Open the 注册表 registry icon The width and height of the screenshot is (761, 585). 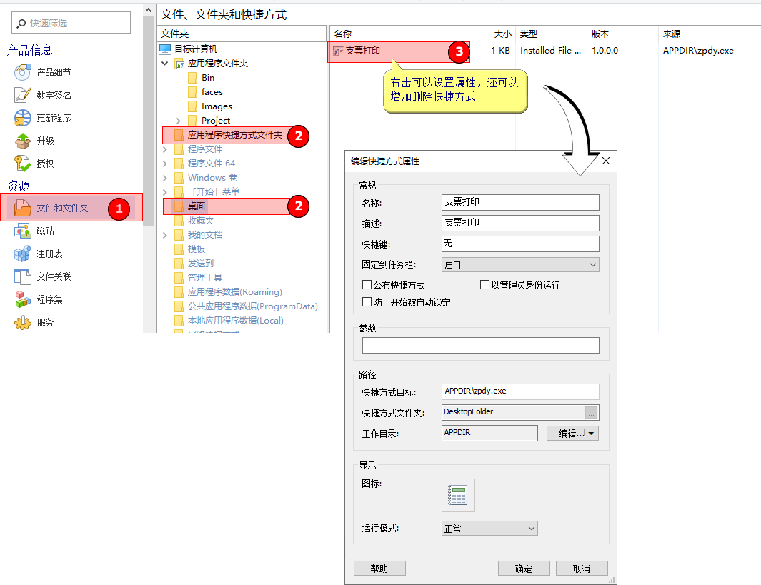pyautogui.click(x=23, y=254)
